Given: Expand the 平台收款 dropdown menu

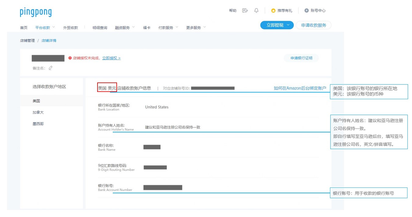Looking at the screenshot, I should [45, 28].
